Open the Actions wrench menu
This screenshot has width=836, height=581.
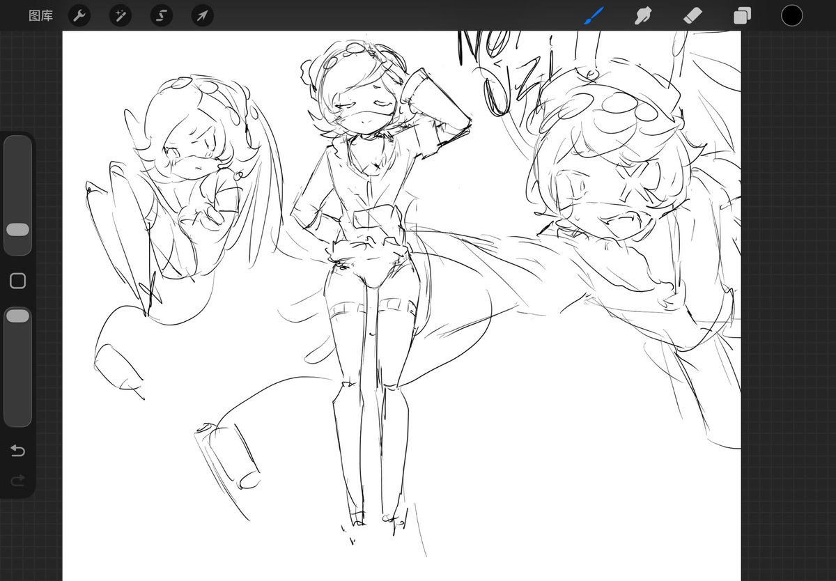pos(79,15)
